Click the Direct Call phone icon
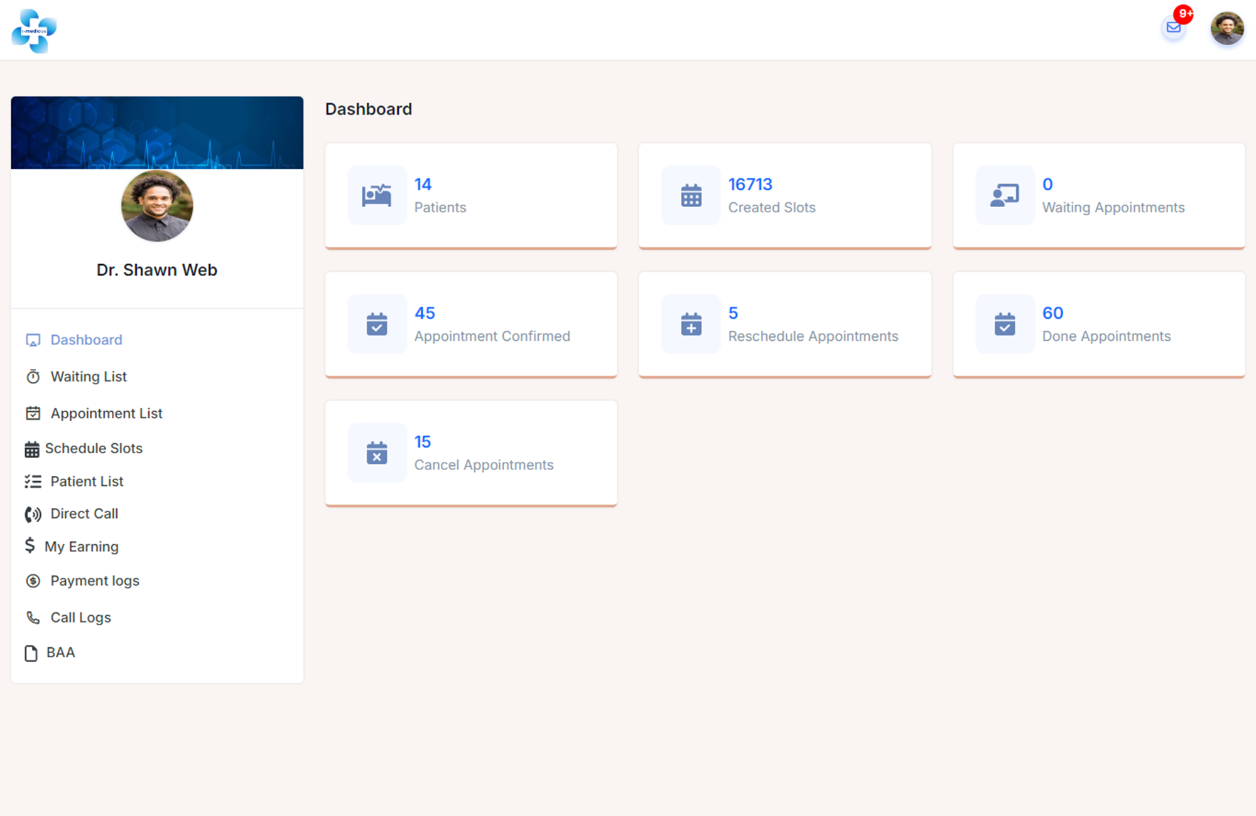The width and height of the screenshot is (1256, 816). tap(33, 514)
